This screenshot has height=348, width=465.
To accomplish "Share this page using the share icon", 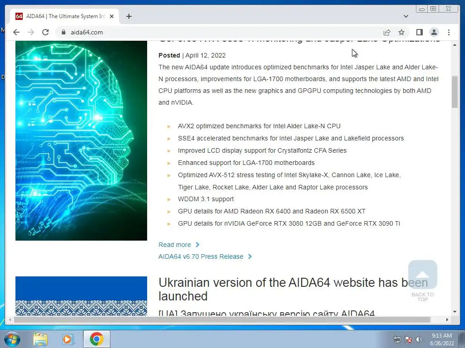I will coord(387,32).
